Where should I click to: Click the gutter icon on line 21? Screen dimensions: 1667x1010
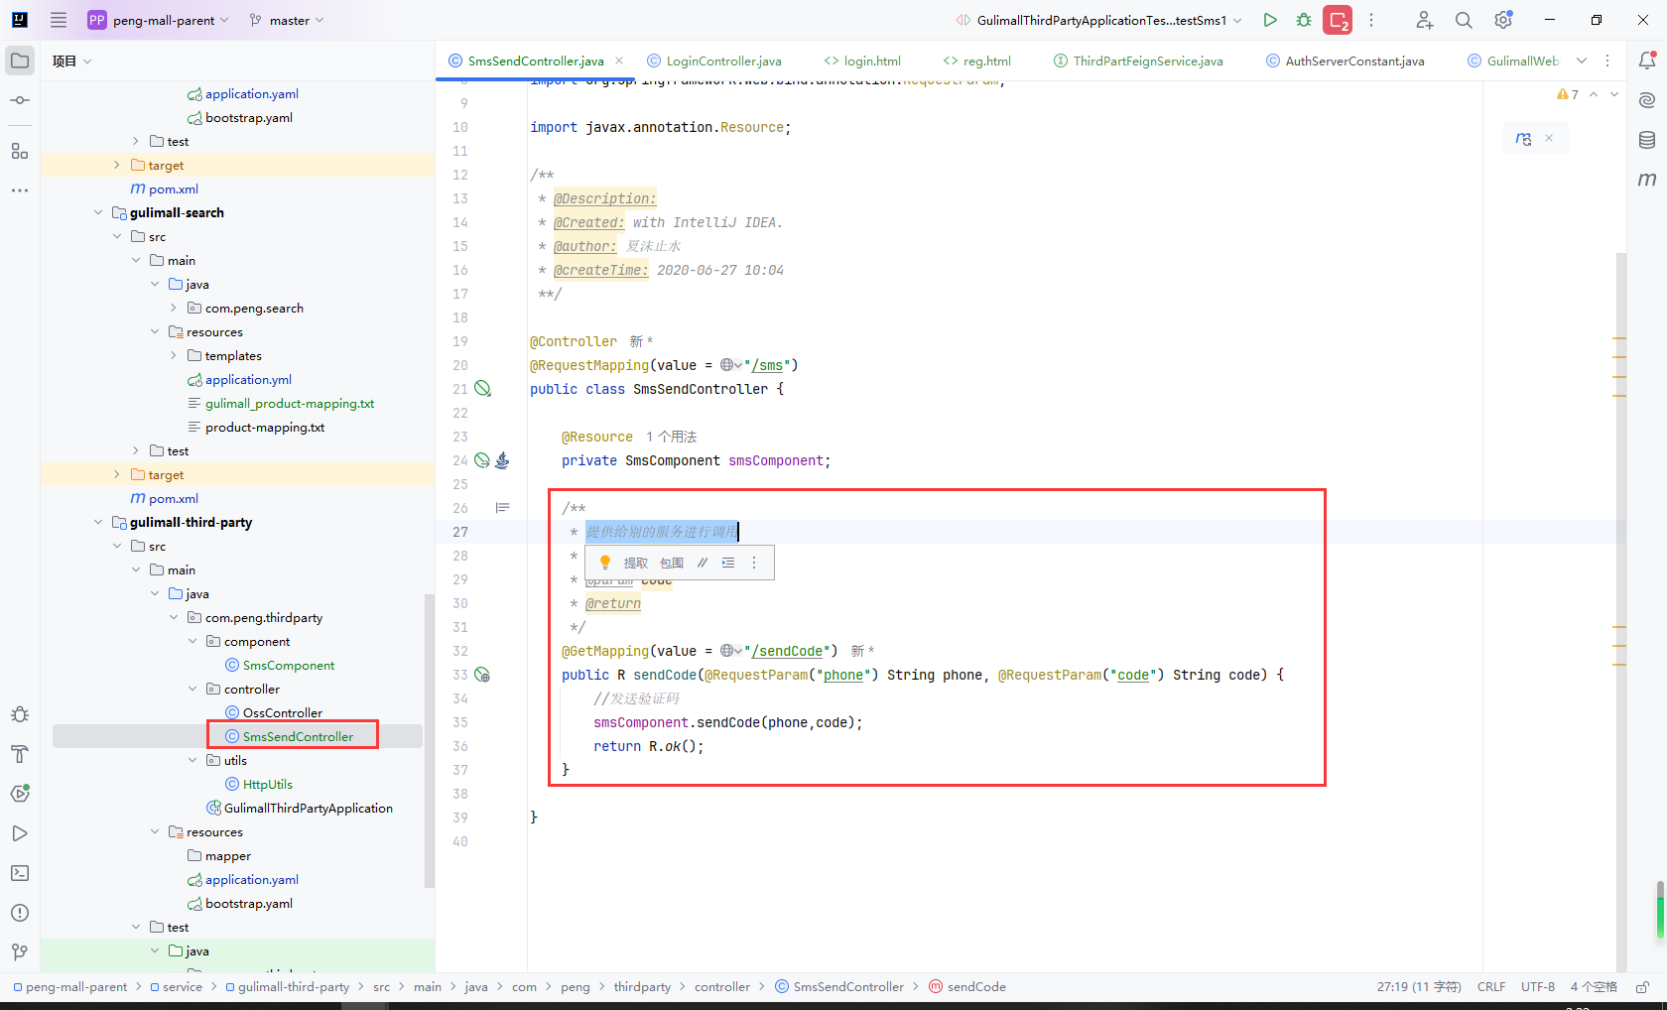482,389
